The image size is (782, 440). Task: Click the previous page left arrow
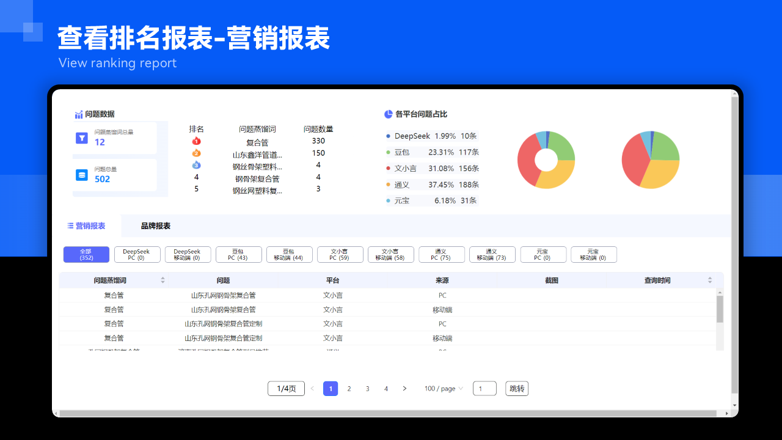pyautogui.click(x=312, y=389)
